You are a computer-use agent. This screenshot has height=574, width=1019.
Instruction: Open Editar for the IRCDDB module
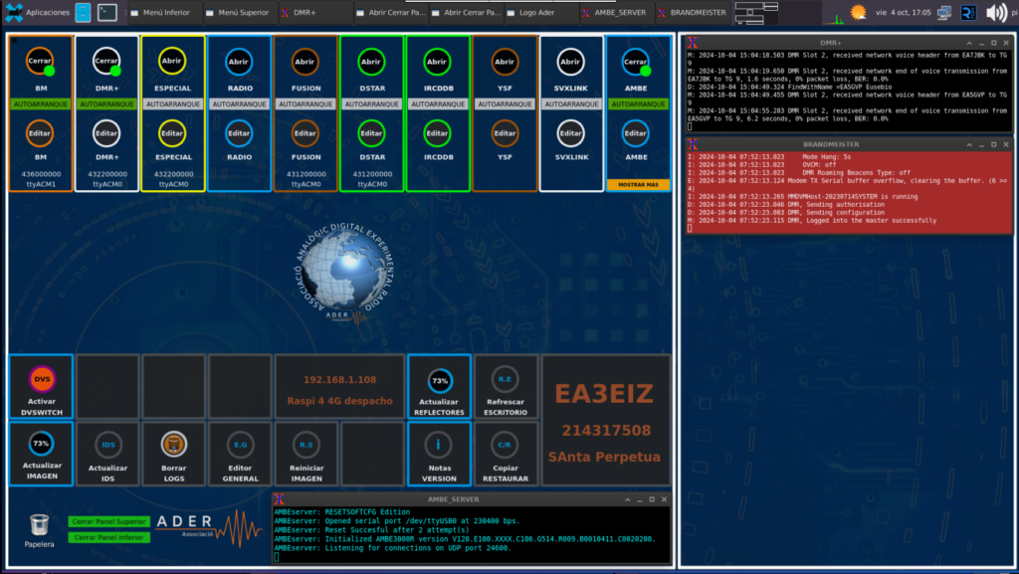(437, 133)
